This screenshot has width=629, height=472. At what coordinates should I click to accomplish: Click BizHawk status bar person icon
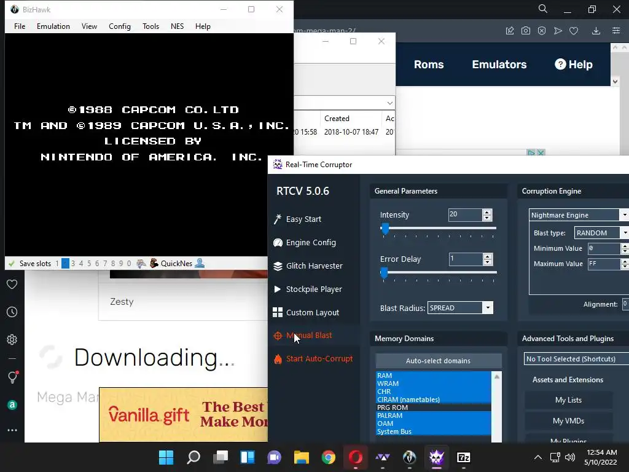coord(200,263)
